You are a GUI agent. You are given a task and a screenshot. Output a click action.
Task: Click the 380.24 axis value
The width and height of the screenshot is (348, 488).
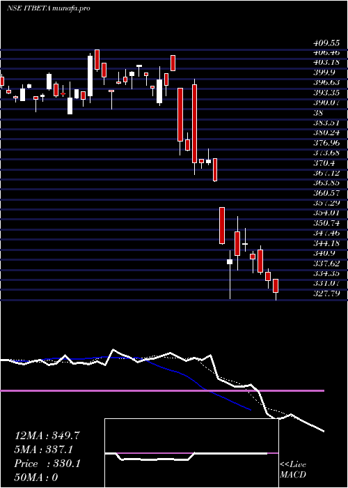click(x=326, y=133)
